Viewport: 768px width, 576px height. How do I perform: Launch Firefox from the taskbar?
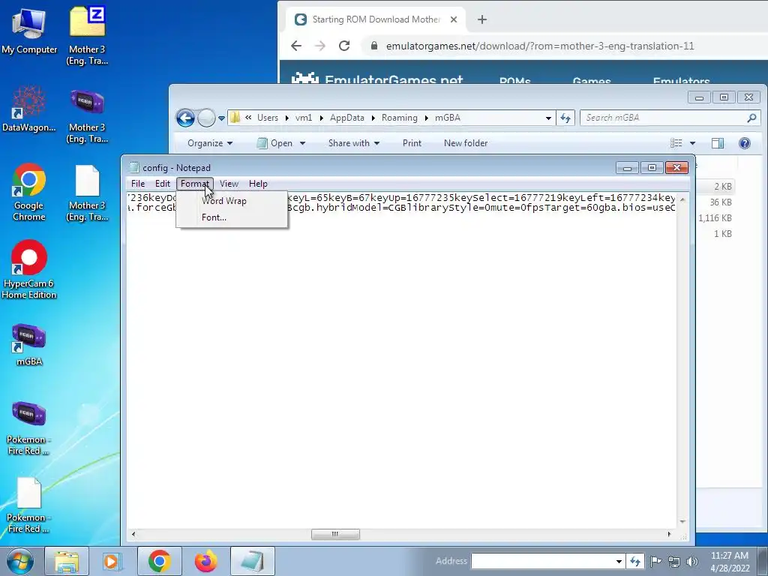click(205, 561)
